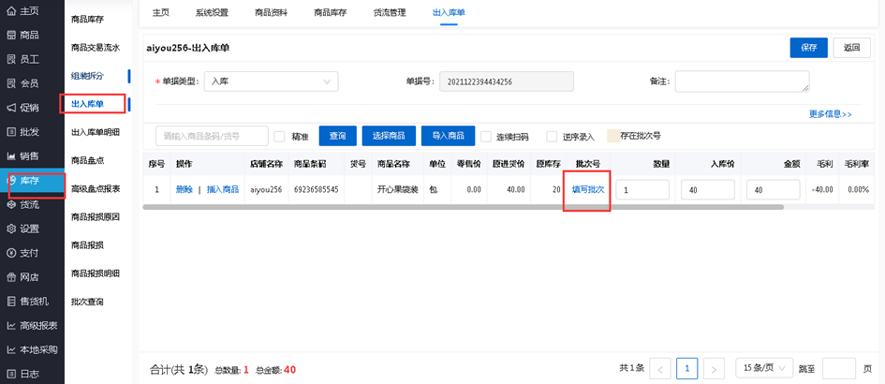The height and width of the screenshot is (384, 885).
Task: Click the 查询 button
Action: (337, 136)
